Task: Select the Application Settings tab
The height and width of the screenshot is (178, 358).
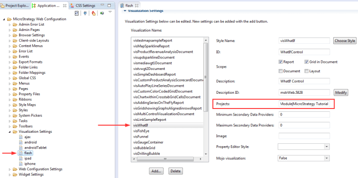Action: pos(49,5)
